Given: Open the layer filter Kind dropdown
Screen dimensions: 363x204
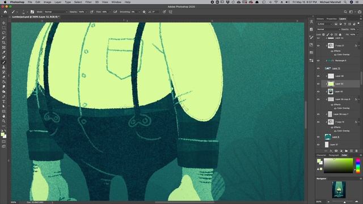Looking at the screenshot, I should pos(325,24).
